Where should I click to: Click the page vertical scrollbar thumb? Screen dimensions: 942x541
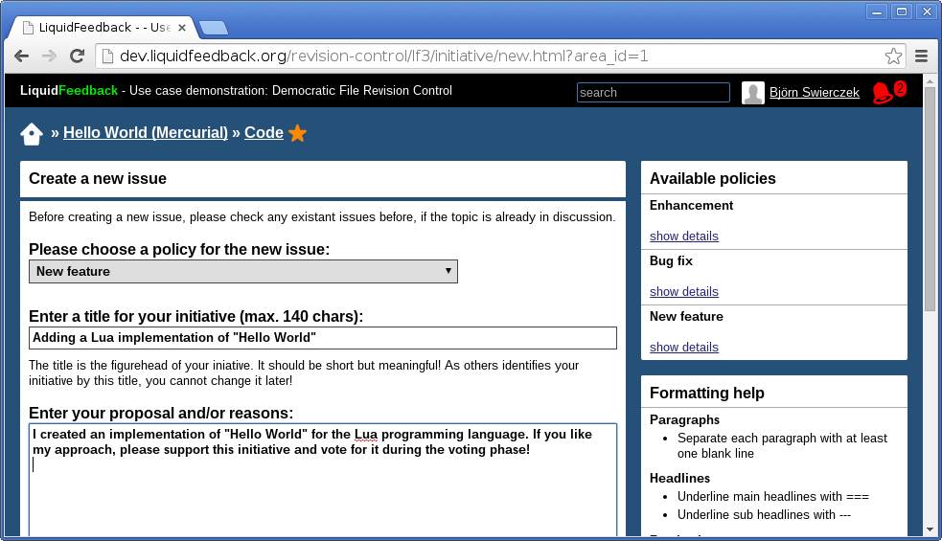(x=930, y=198)
